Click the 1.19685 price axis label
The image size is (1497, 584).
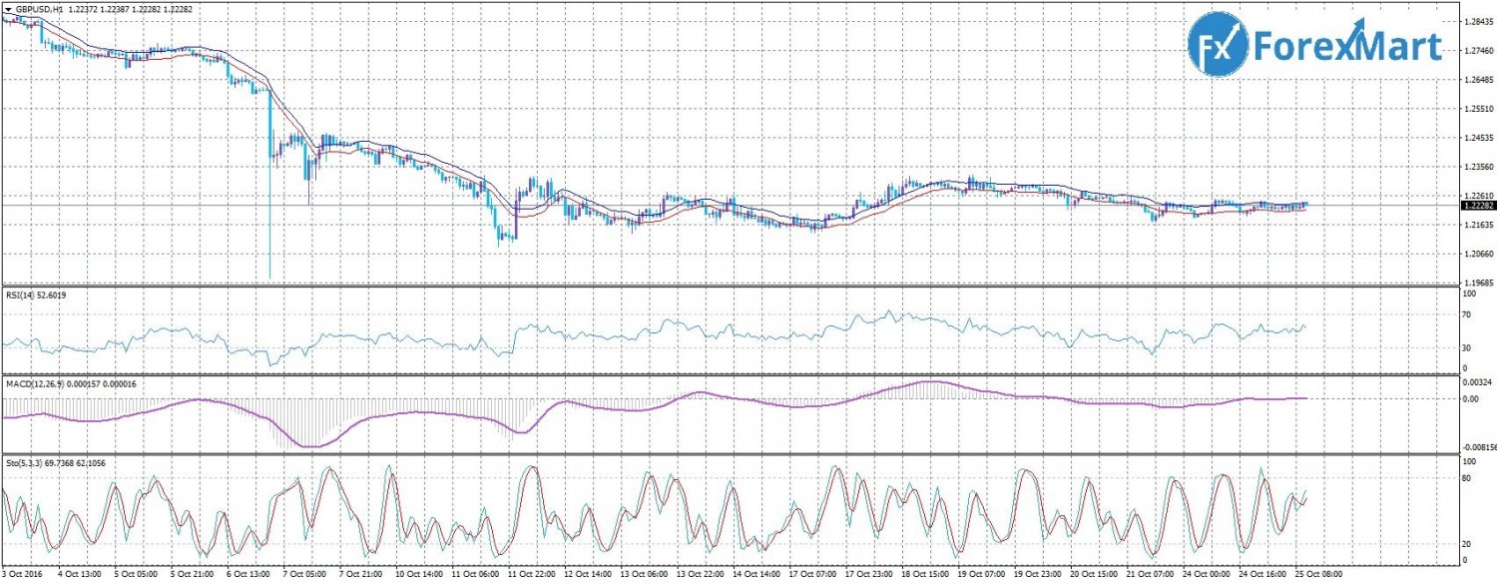pos(1478,283)
